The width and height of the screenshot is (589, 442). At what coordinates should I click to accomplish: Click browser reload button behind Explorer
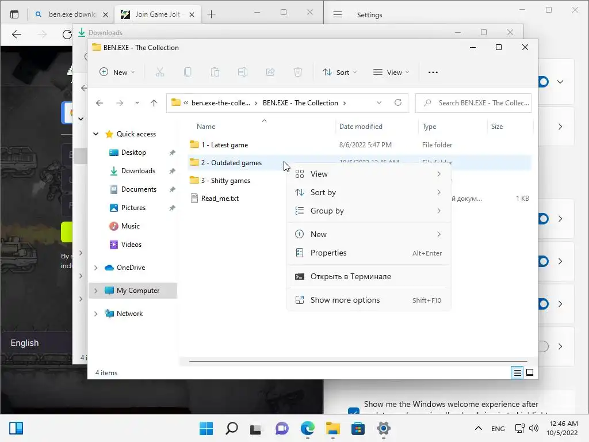pyautogui.click(x=67, y=35)
